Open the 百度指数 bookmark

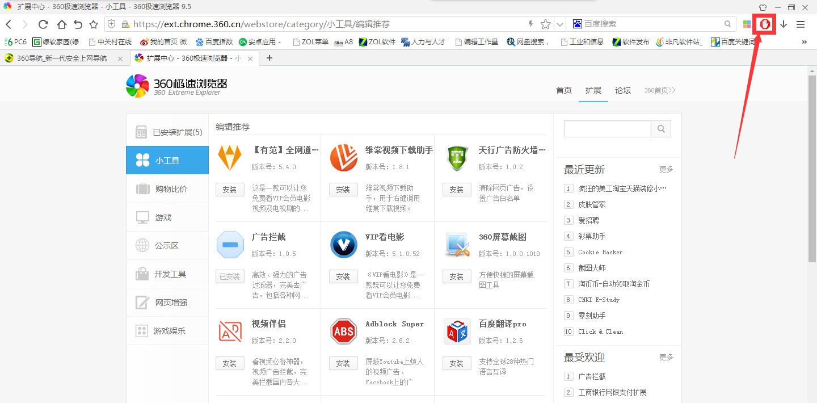214,41
